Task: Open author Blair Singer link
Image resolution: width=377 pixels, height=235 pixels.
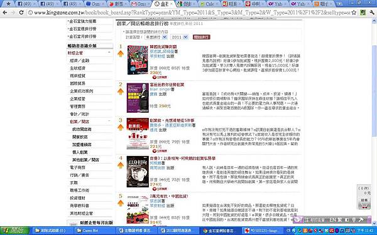Action: 160,89
